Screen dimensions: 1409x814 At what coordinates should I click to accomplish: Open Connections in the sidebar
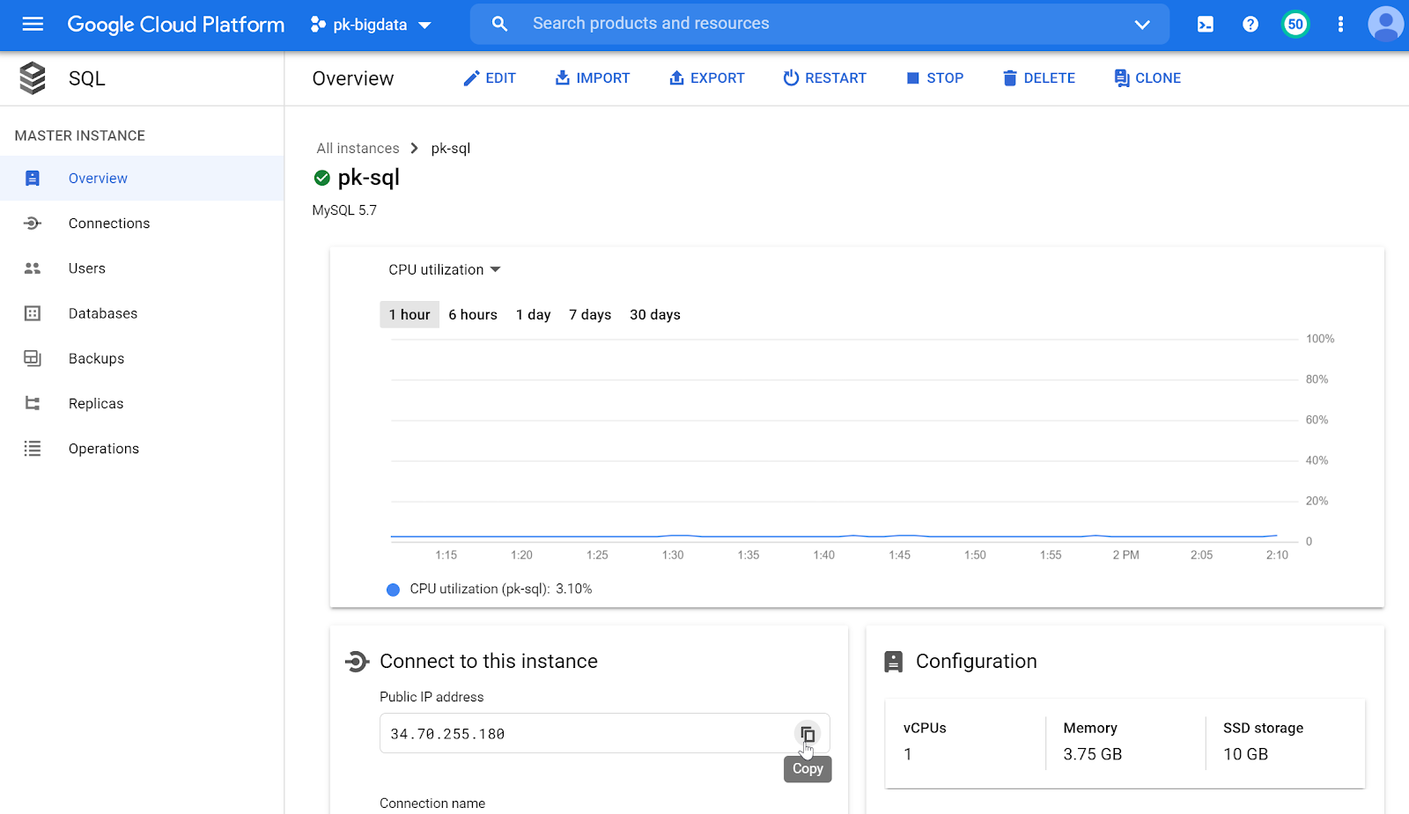[x=142, y=224]
